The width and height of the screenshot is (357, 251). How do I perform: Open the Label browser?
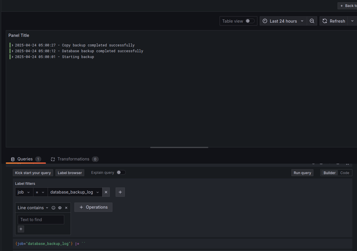70,173
